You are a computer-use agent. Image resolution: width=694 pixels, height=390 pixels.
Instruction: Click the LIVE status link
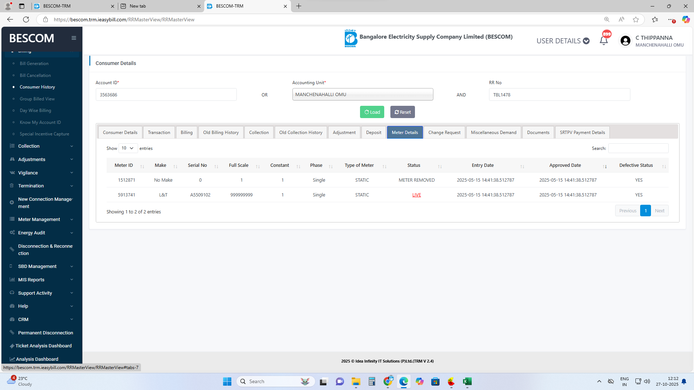pos(416,195)
